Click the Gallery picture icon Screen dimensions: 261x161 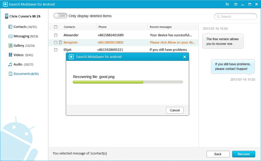tap(10, 46)
